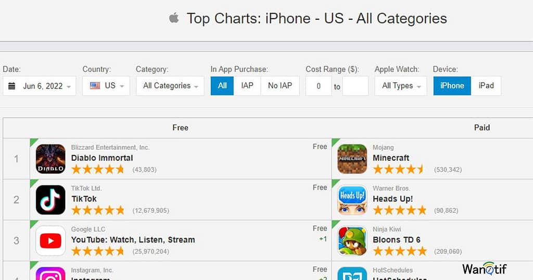Viewport: 533px width, 280px height.
Task: Select the YouTube app icon
Action: pos(50,241)
